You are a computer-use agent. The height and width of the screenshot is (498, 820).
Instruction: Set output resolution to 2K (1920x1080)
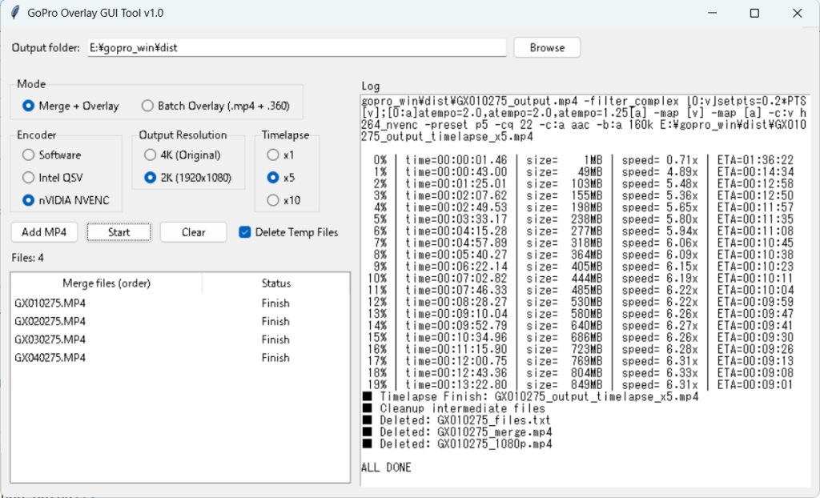point(150,177)
